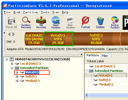
Task: Open the Partition Recovery tool
Action: click(26, 23)
